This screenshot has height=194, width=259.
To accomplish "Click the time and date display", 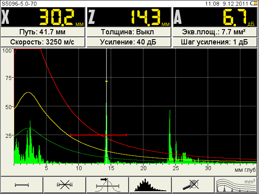I will click(x=231, y=3).
